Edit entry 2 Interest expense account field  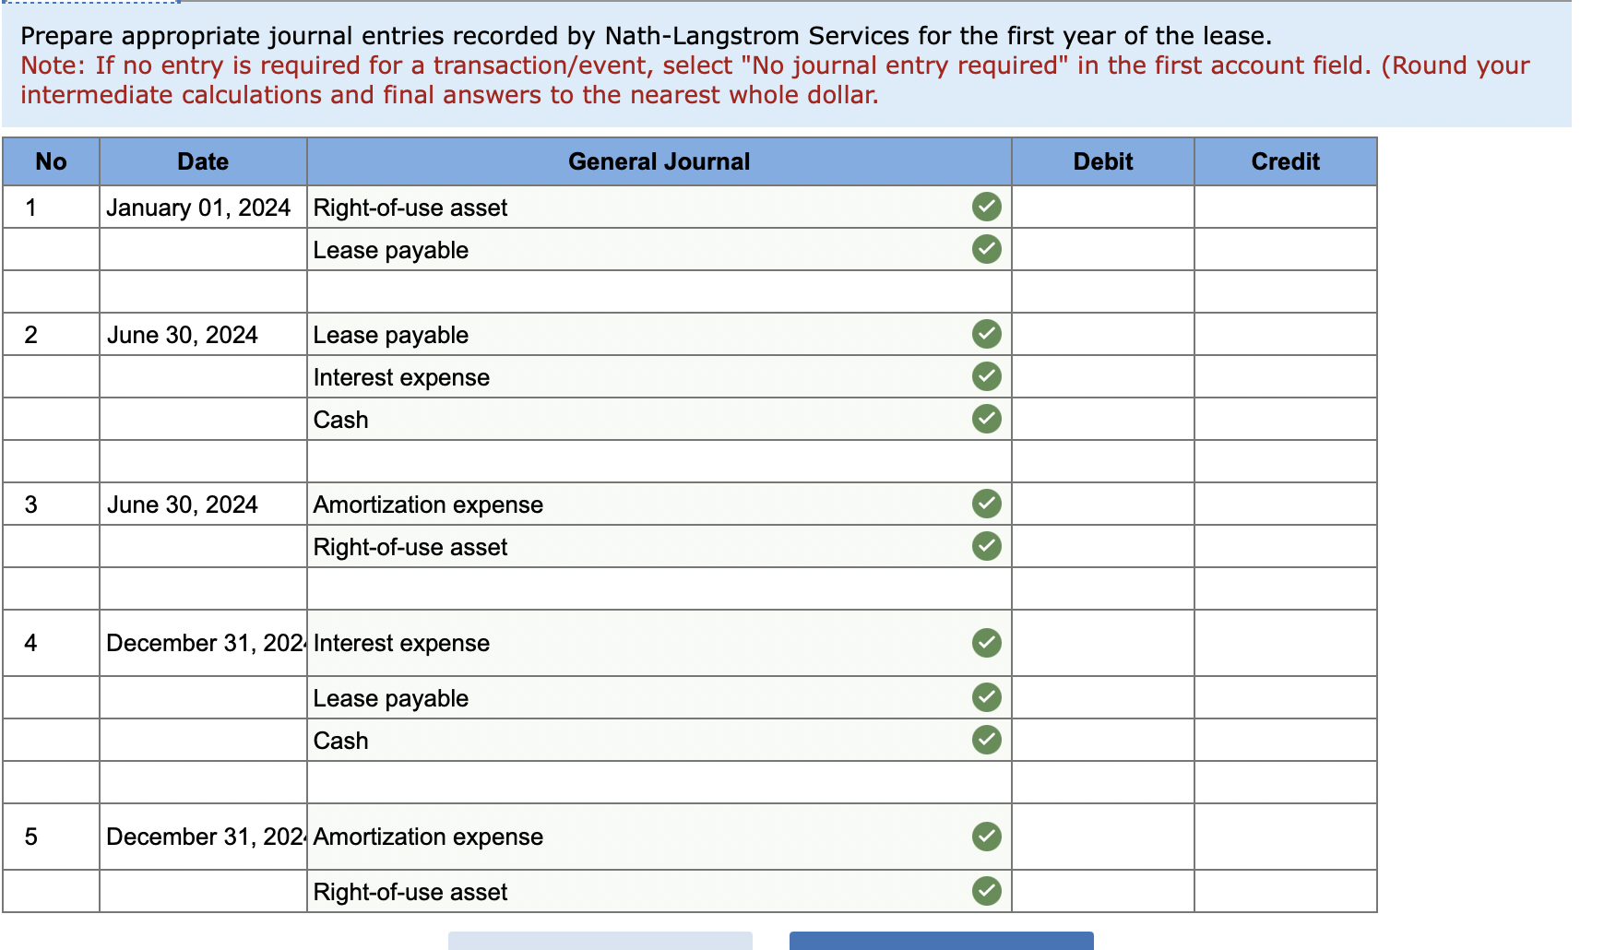(659, 376)
